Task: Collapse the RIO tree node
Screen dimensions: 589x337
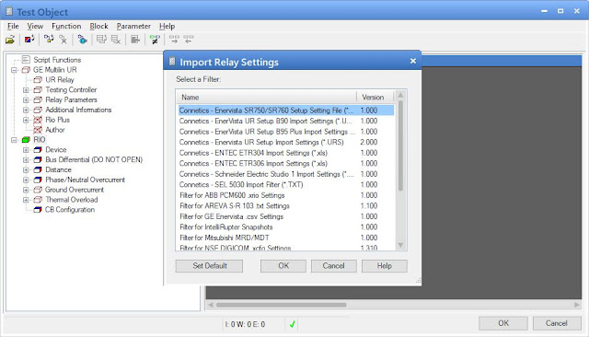Action: pyautogui.click(x=15, y=140)
